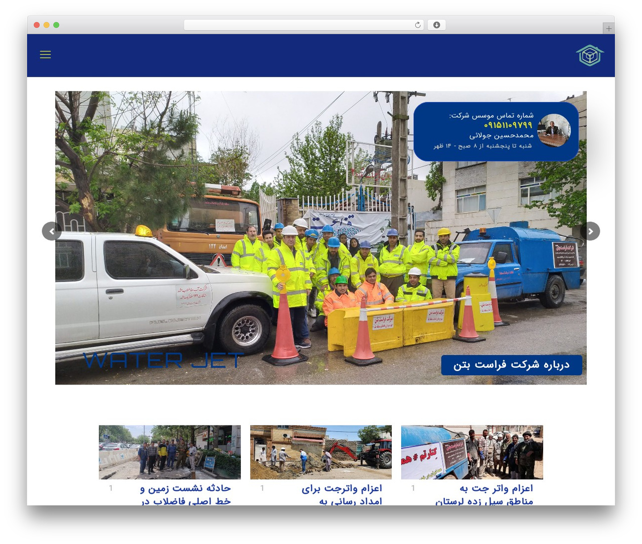Image resolution: width=642 pixels, height=544 pixels.
Task: Click the WATER JET text on the slide
Action: 163,360
